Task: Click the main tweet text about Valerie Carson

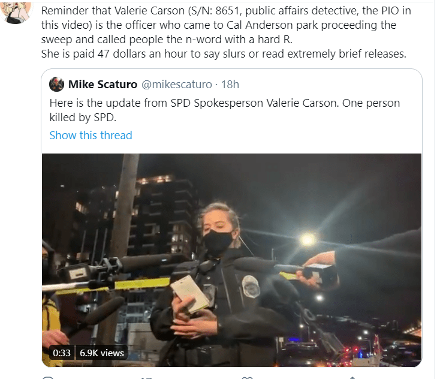Action: click(226, 32)
